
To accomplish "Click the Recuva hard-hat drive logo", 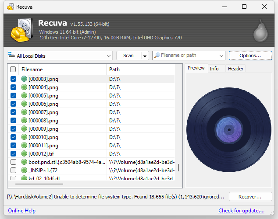I will (21, 30).
